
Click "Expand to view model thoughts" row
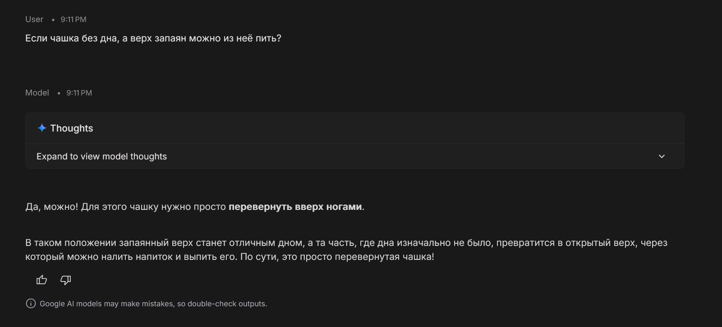[101, 156]
